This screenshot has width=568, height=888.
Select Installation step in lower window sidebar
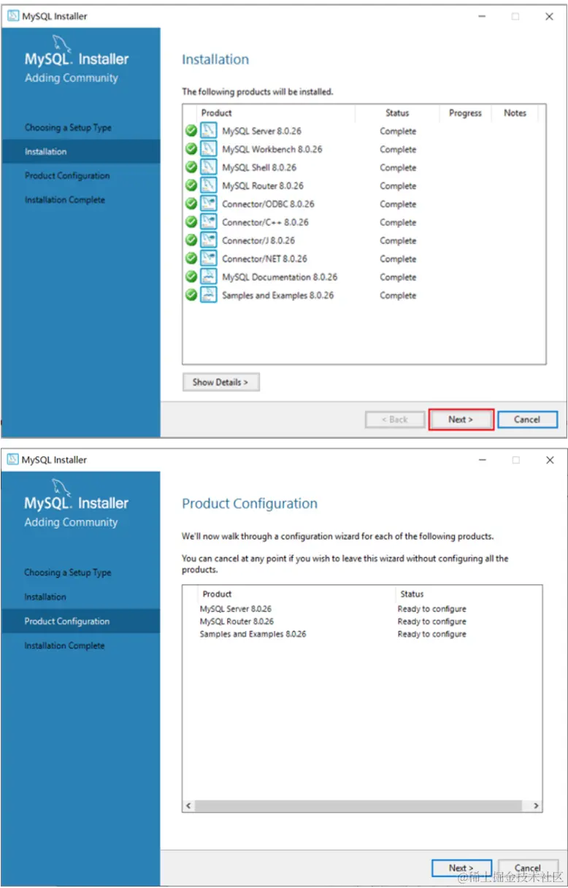point(45,597)
